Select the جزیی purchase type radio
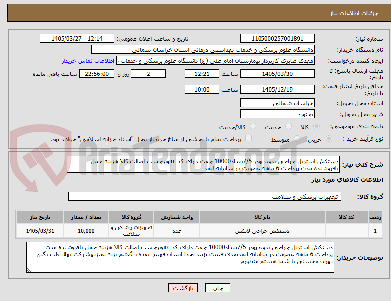 tap(329, 139)
